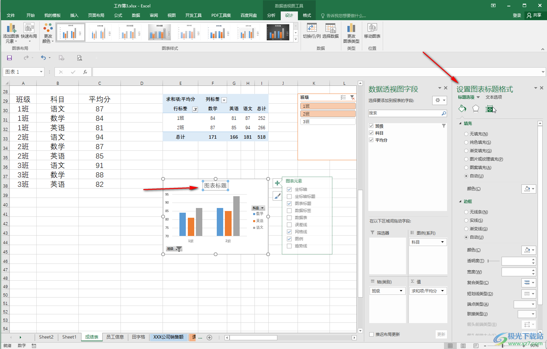The height and width of the screenshot is (349, 547).
Task: Click the macro record icon in status bar
Action: coord(34,346)
